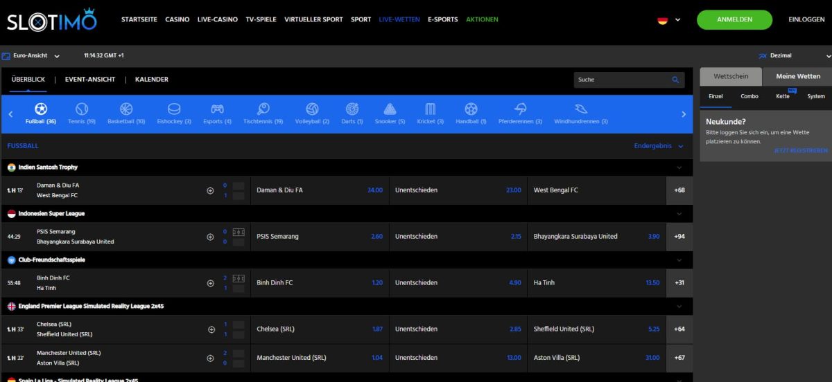Image resolution: width=832 pixels, height=382 pixels.
Task: Switch to the Kalender tab
Action: coord(151,80)
